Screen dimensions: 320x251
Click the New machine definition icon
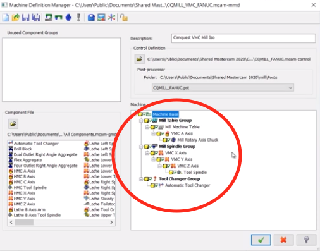(6, 18)
